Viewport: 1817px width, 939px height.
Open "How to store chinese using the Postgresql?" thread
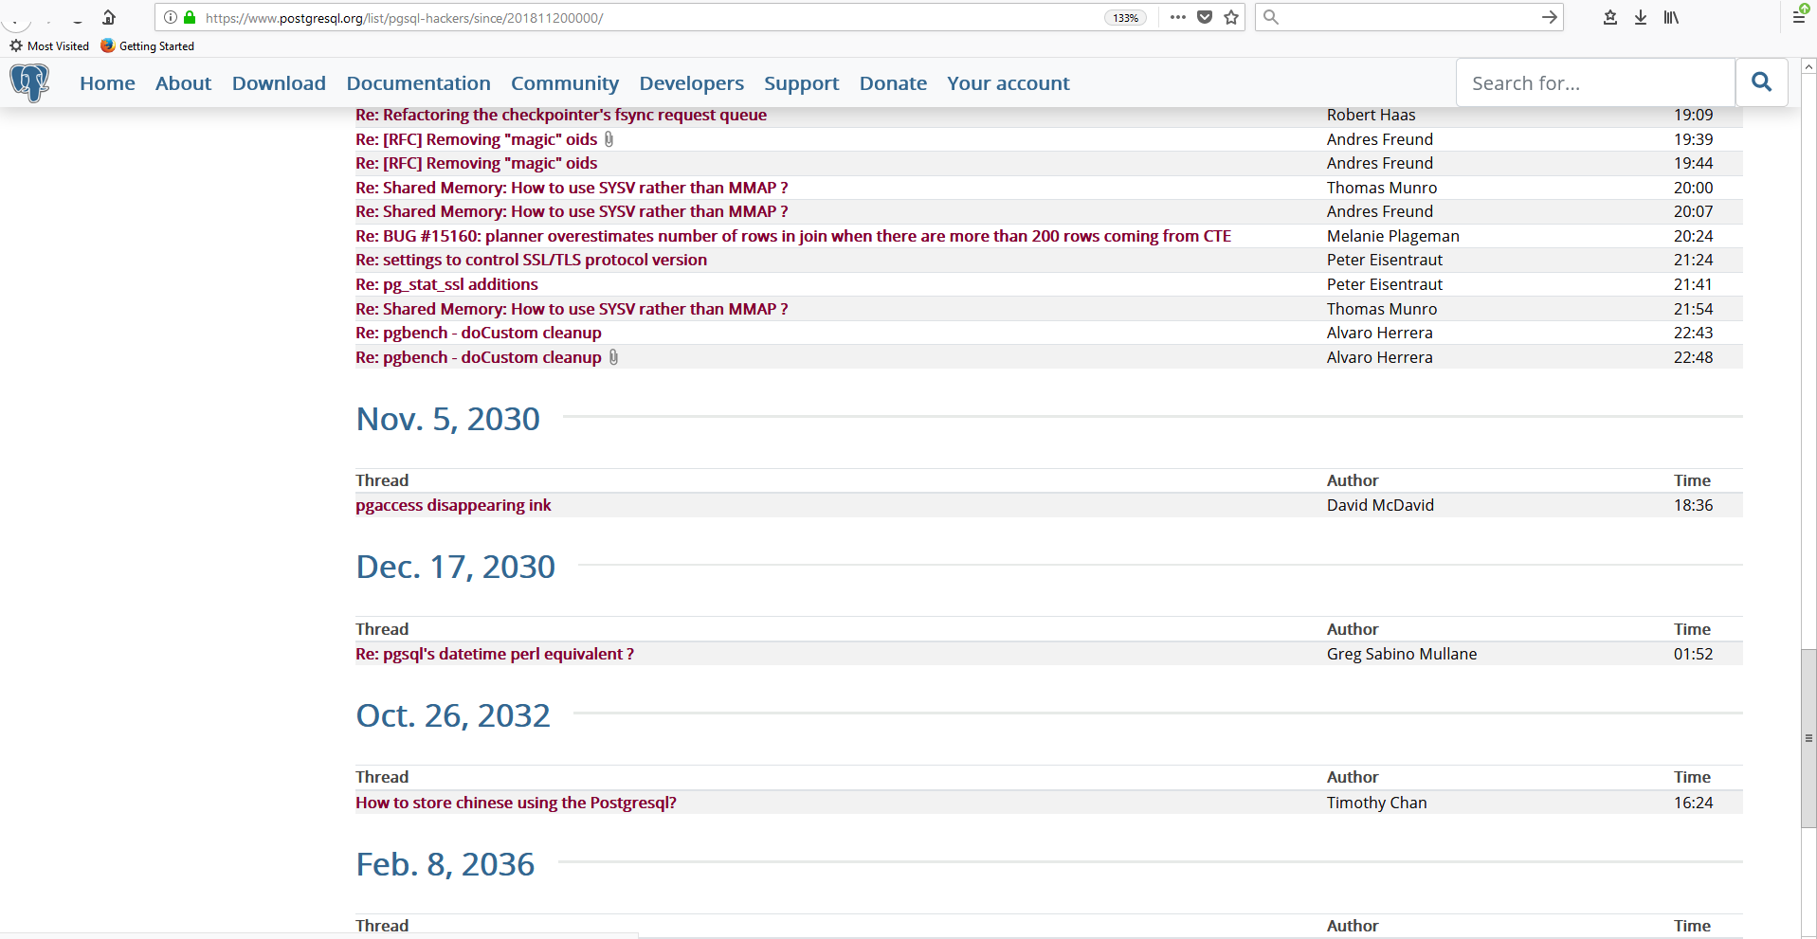pyautogui.click(x=516, y=803)
